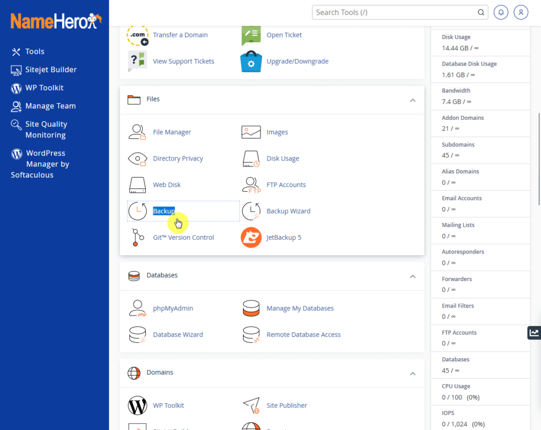Image resolution: width=541 pixels, height=430 pixels.
Task: Click the Disk Usage drive icon
Action: [x=251, y=159]
